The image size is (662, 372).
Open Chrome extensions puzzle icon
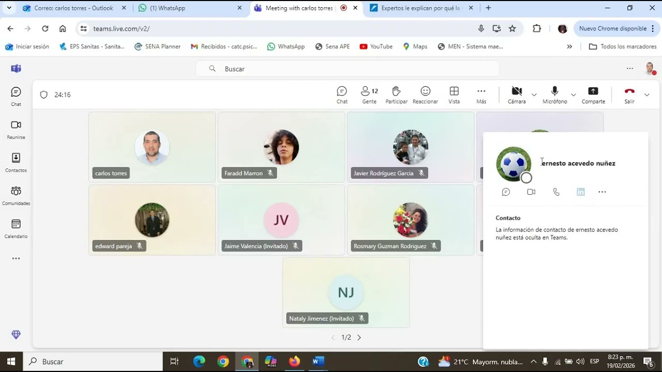tap(537, 29)
